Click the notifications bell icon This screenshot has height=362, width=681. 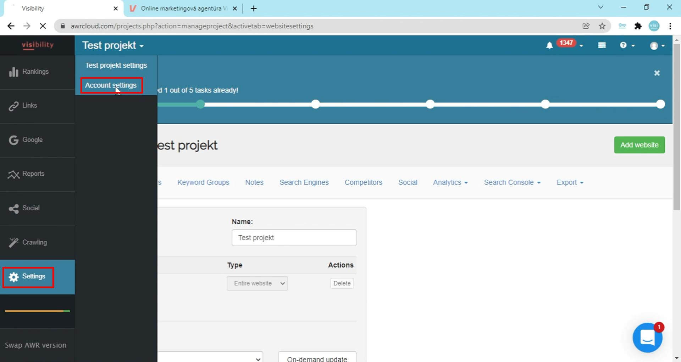549,45
